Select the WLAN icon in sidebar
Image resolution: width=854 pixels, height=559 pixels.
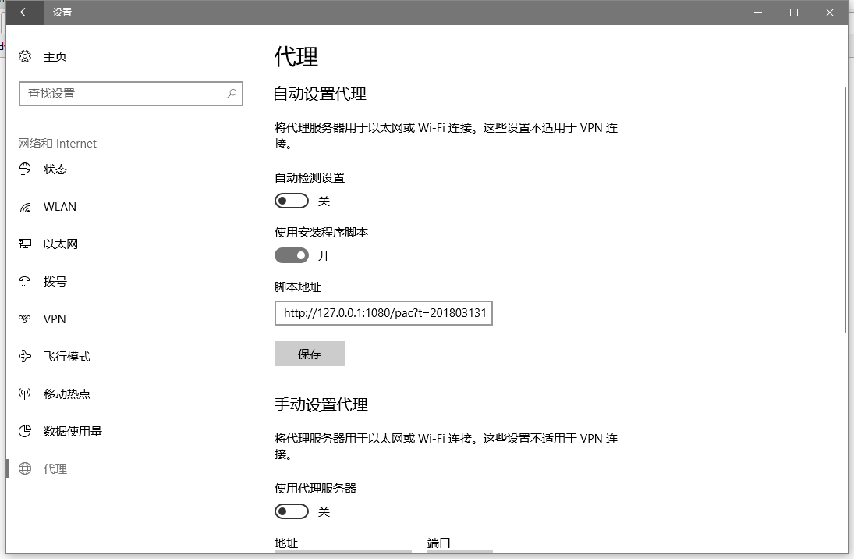[24, 206]
